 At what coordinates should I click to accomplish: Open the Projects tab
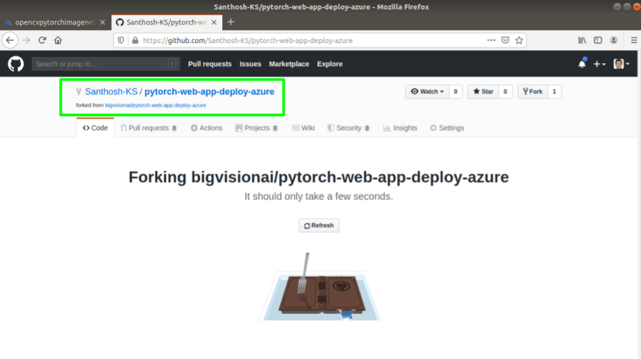pyautogui.click(x=257, y=128)
